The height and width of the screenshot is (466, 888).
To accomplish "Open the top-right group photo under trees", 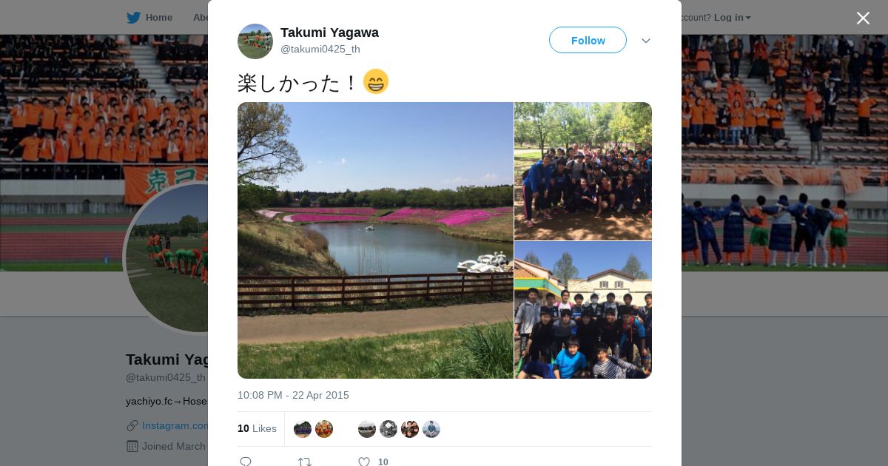I will [583, 171].
